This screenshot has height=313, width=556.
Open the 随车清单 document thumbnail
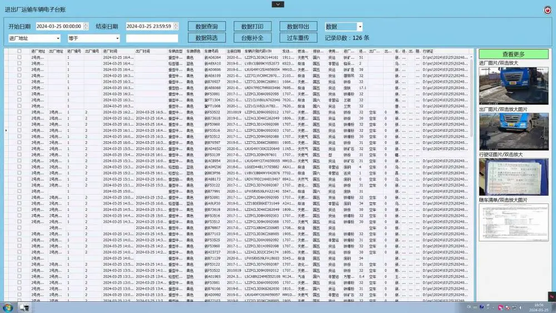point(513,222)
